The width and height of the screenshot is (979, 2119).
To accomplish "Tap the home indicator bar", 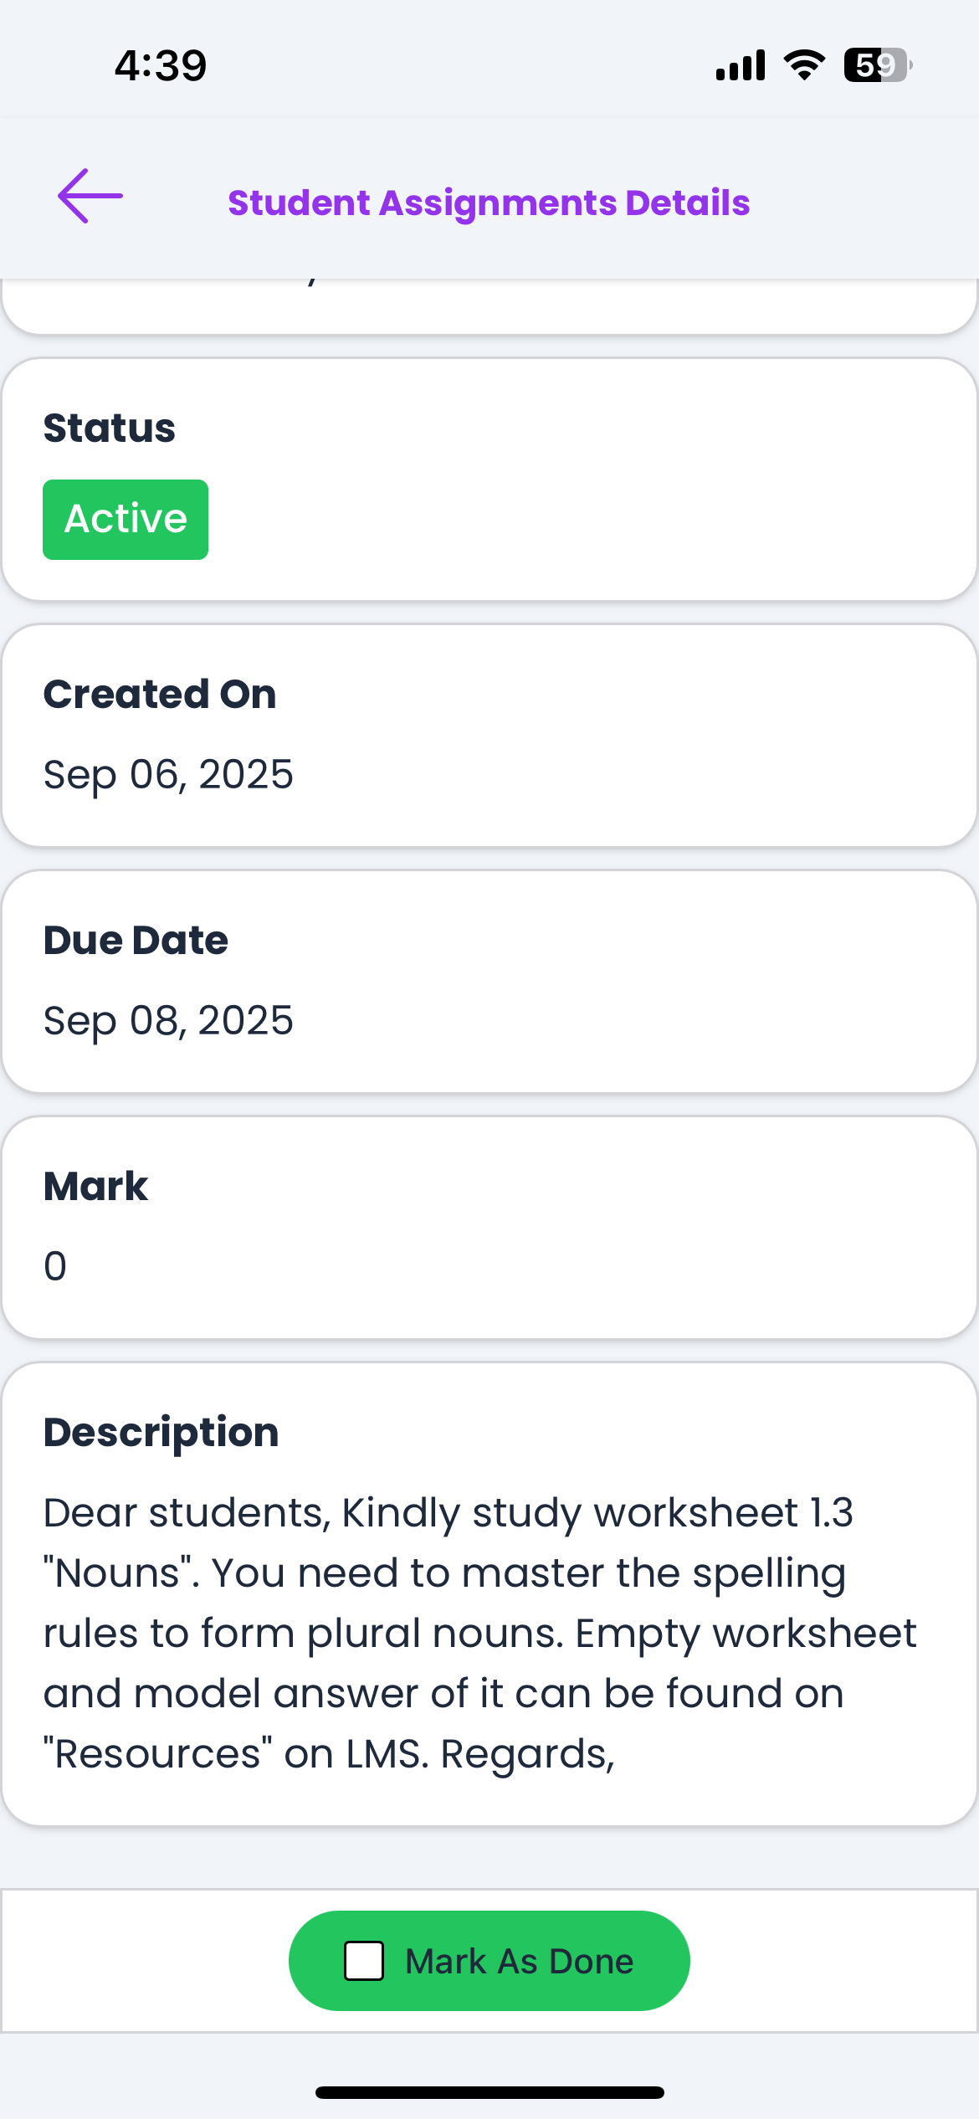I will 489,2092.
